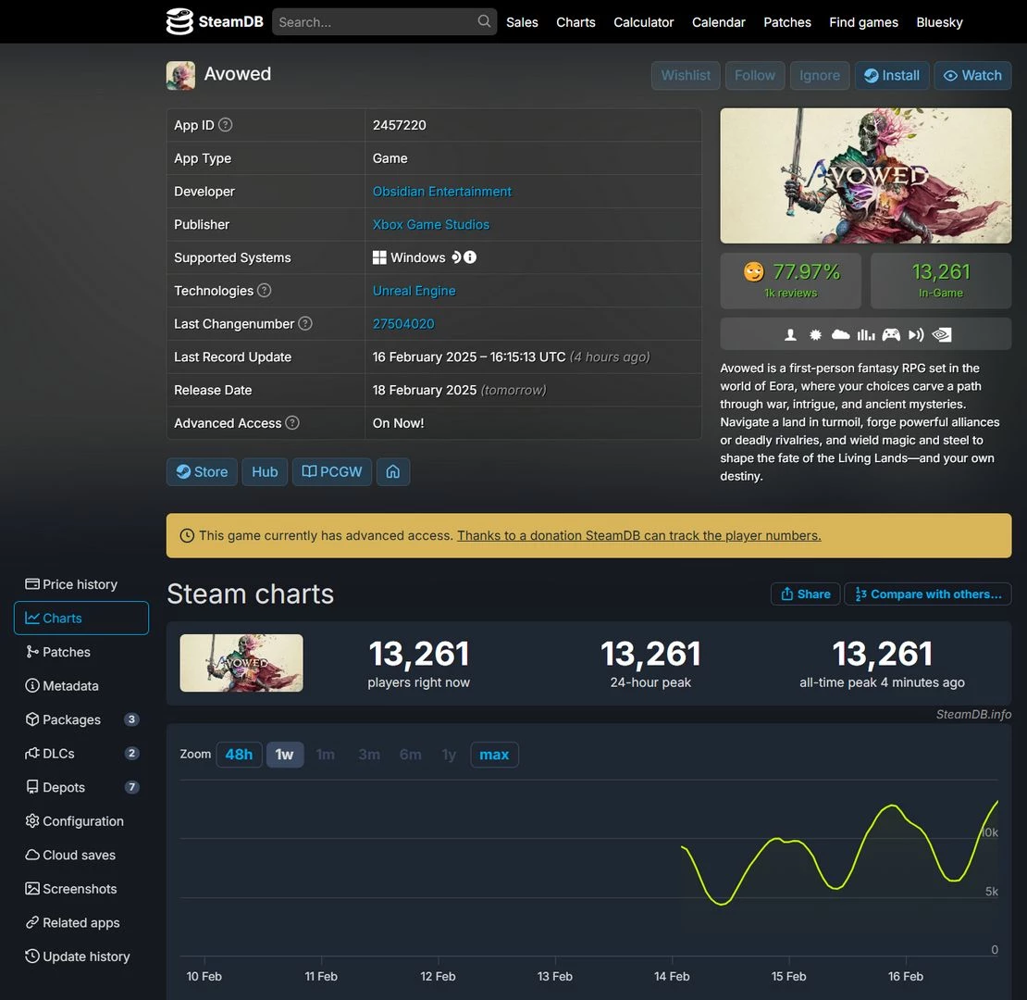The width and height of the screenshot is (1027, 1000).
Task: Click the Avowed thumbnail in Steam charts
Action: click(x=241, y=663)
